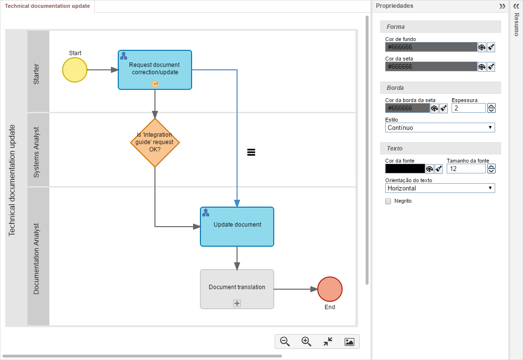The height and width of the screenshot is (360, 523).
Task: Click the Starter lane header
Action: tap(38, 72)
